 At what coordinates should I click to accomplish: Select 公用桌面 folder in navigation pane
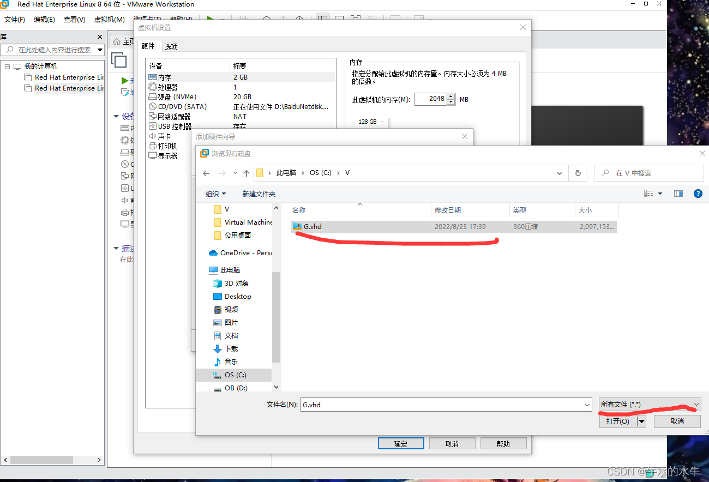(233, 236)
